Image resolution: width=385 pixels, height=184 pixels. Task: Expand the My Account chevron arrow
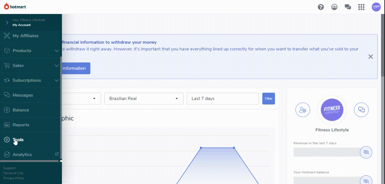pos(7,22)
